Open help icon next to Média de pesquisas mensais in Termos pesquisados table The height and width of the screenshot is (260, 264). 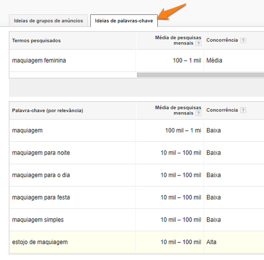click(x=198, y=43)
